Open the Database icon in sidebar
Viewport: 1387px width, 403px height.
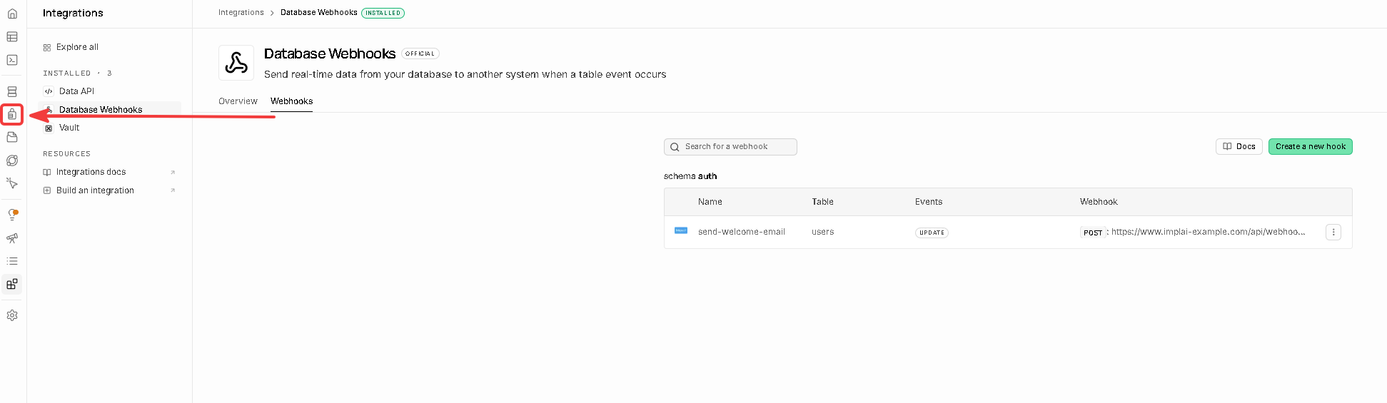pyautogui.click(x=12, y=91)
